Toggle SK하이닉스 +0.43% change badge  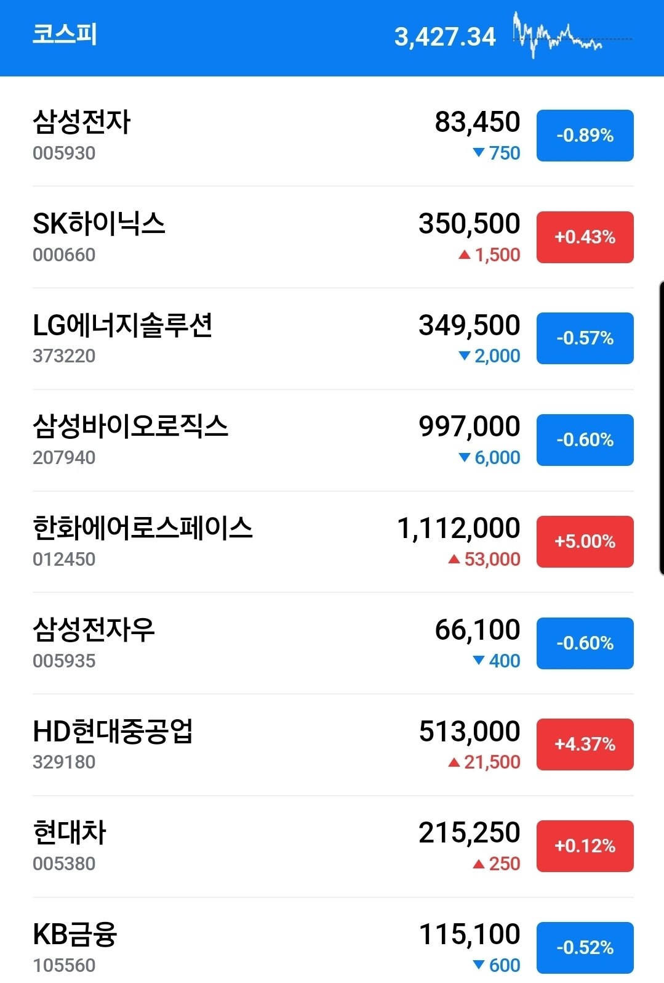pyautogui.click(x=585, y=237)
